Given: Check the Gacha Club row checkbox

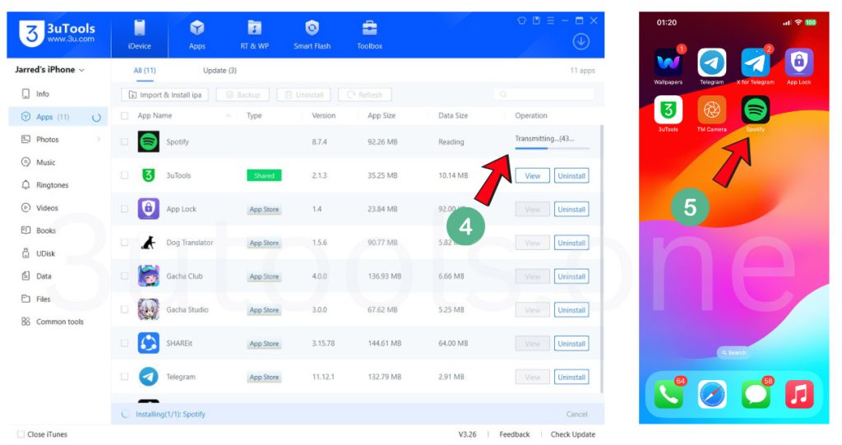Looking at the screenshot, I should click(125, 276).
